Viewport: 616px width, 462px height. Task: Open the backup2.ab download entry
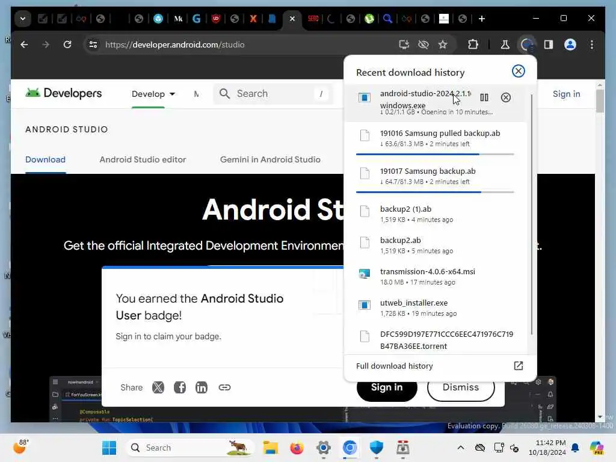point(436,245)
